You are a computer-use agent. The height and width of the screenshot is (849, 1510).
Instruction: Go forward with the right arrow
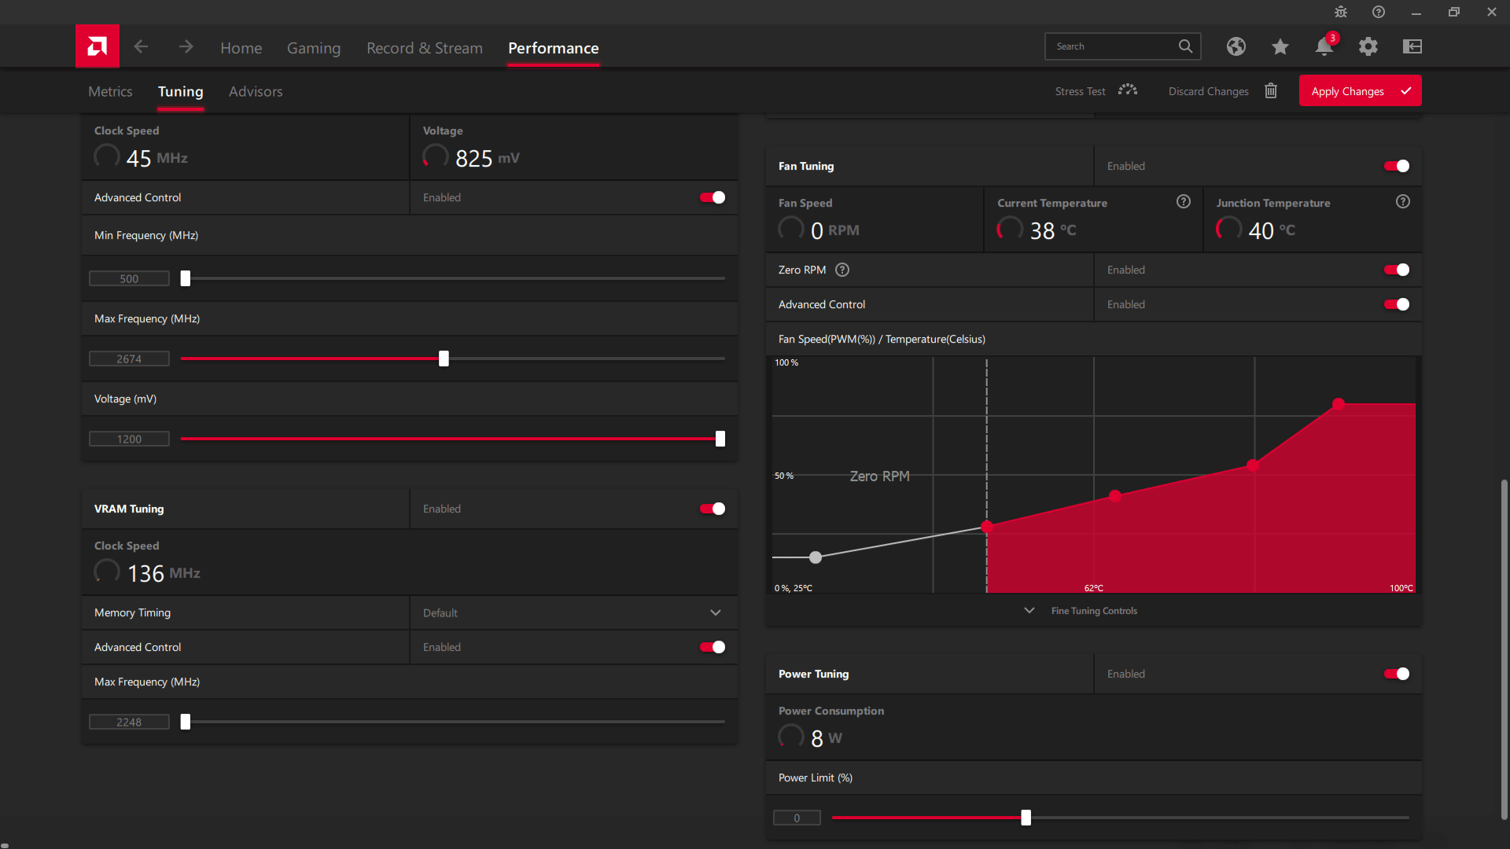click(x=186, y=47)
